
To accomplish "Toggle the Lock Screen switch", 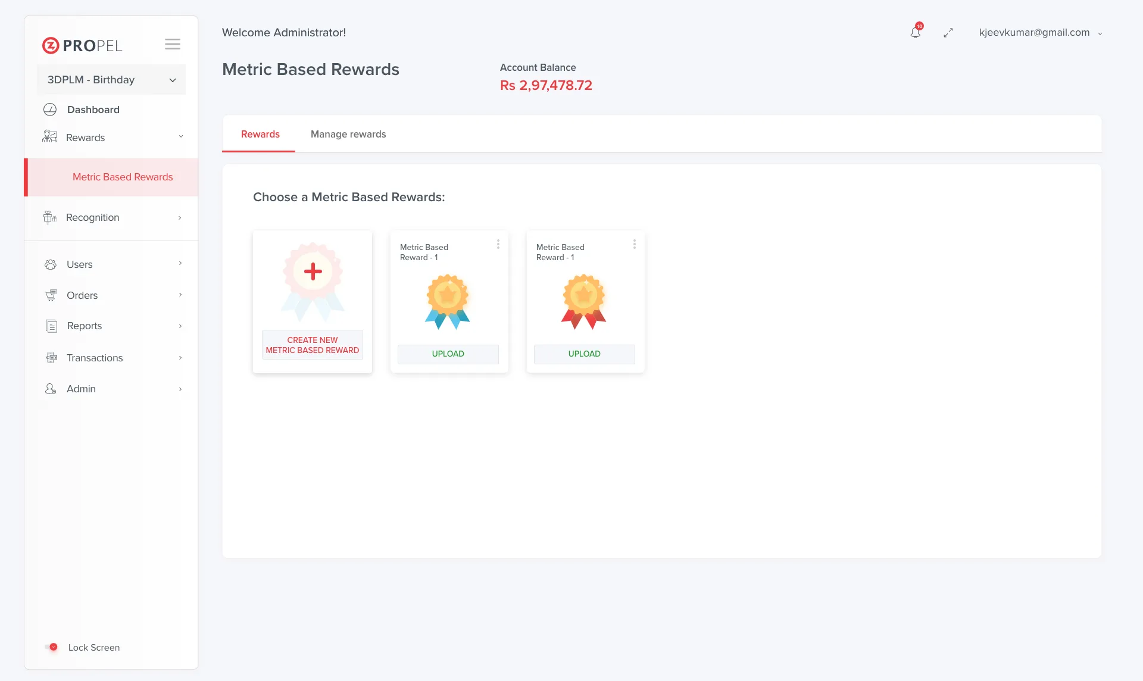I will (x=51, y=647).
